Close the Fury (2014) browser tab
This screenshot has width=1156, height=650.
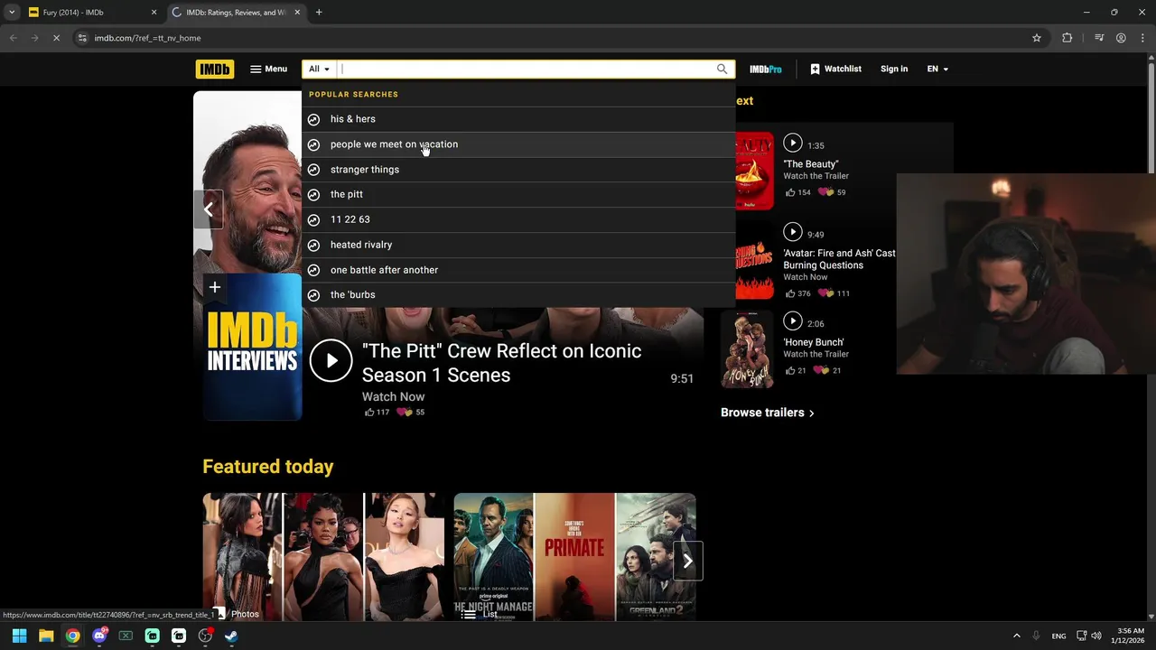[154, 13]
